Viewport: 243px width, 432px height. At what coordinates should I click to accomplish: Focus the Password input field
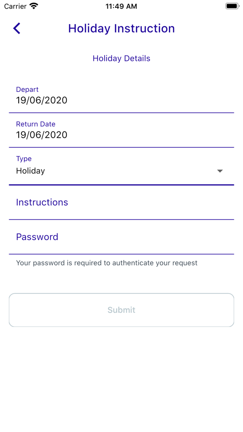121,237
